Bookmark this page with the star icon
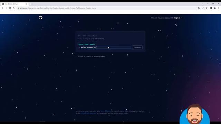Viewport: 221px width, 124px height. pyautogui.click(x=206, y=8)
